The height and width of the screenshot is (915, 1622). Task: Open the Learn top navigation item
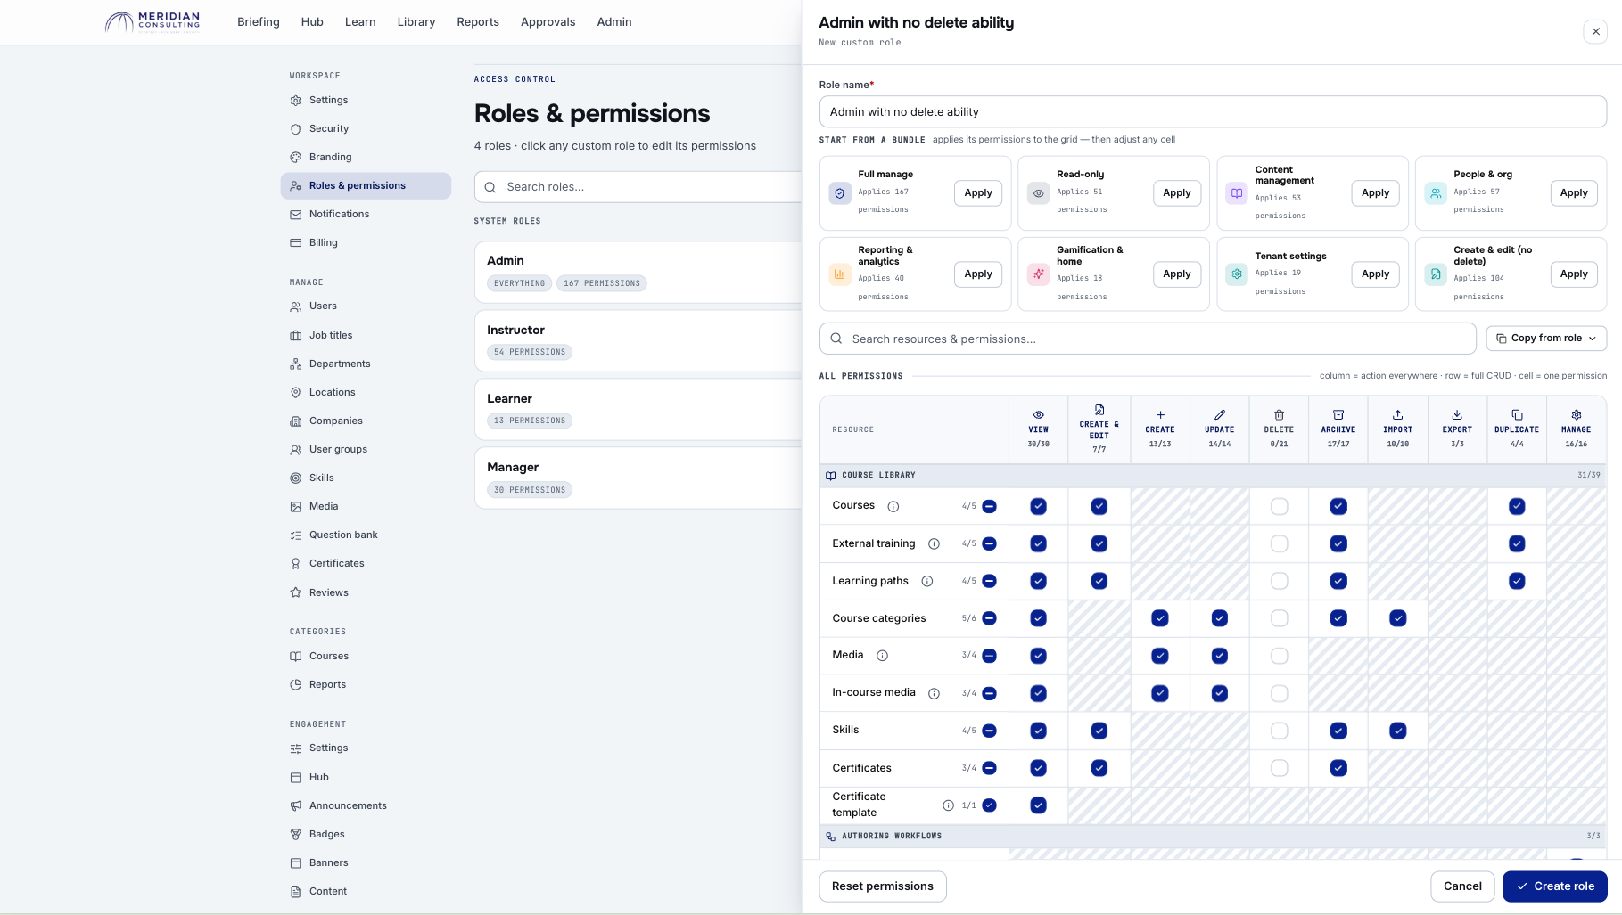[x=360, y=22]
